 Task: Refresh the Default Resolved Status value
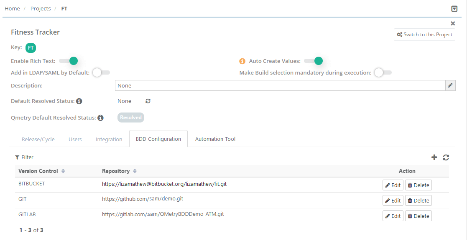point(148,101)
